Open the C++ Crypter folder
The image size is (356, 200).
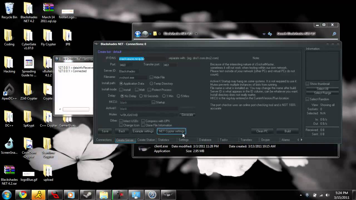[48, 119]
